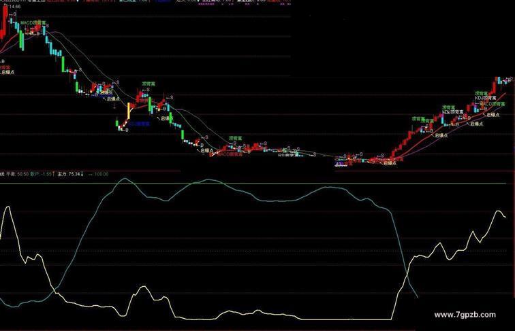Viewport: 515px width, 331px height.
Task: Select the 散户: -1.55 indicator value
Action: click(x=42, y=174)
